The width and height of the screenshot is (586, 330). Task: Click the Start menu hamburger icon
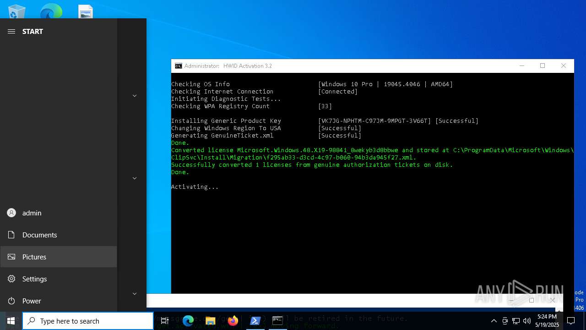tap(11, 31)
